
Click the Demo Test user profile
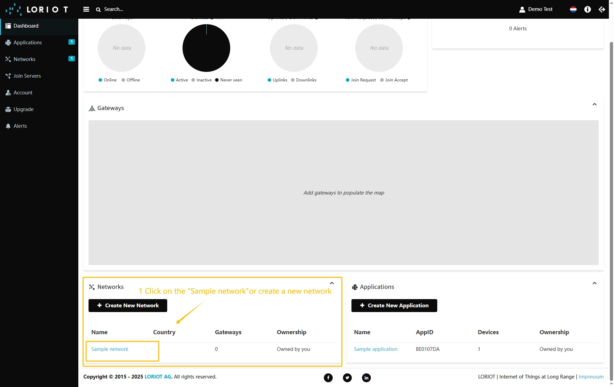pos(536,9)
